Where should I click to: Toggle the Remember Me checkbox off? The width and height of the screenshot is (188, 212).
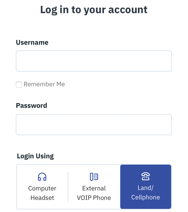[x=19, y=85]
